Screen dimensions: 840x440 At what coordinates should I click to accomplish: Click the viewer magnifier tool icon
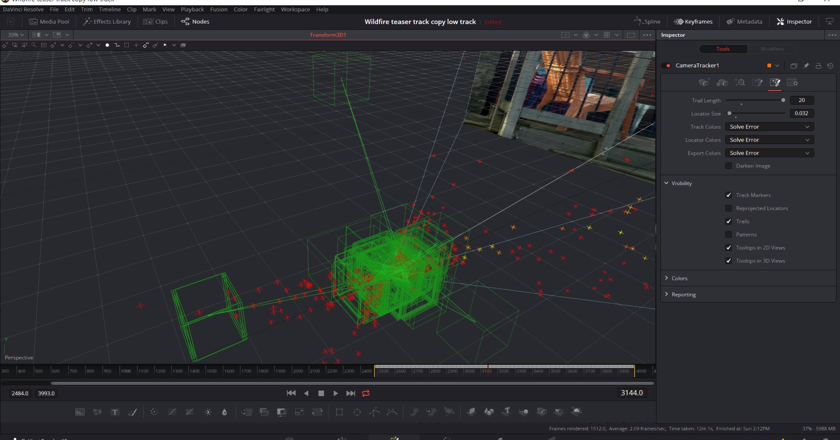point(34,45)
